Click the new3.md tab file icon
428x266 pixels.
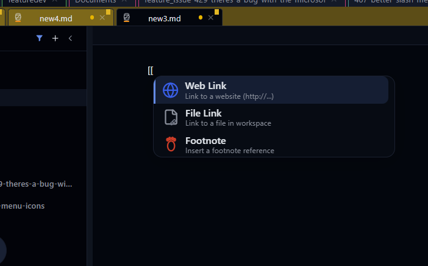126,18
